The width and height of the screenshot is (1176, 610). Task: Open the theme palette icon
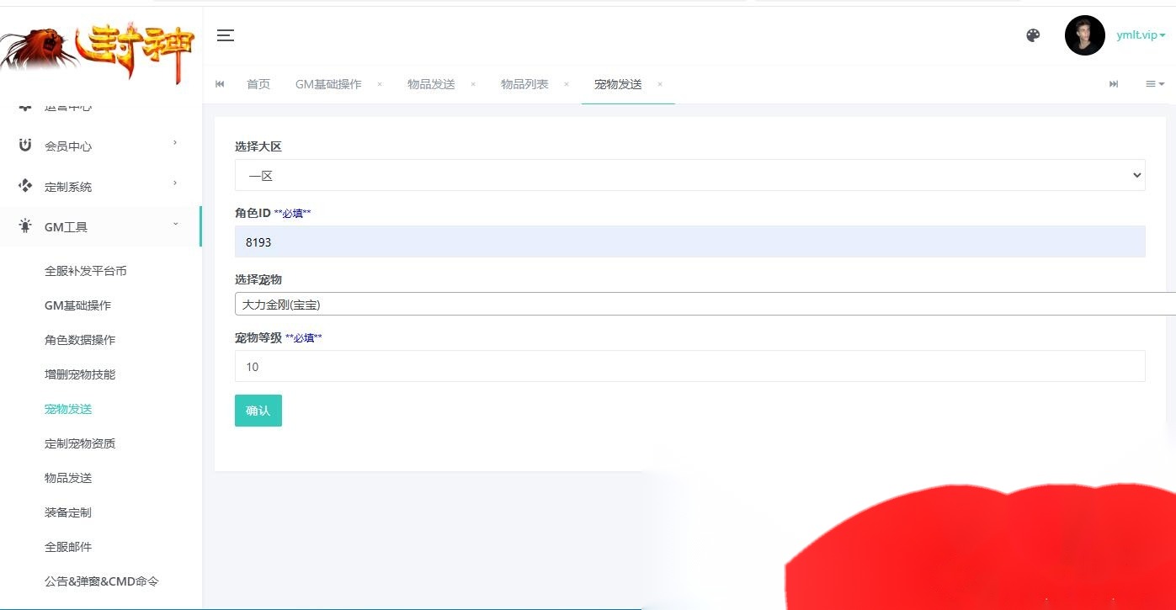click(x=1033, y=35)
